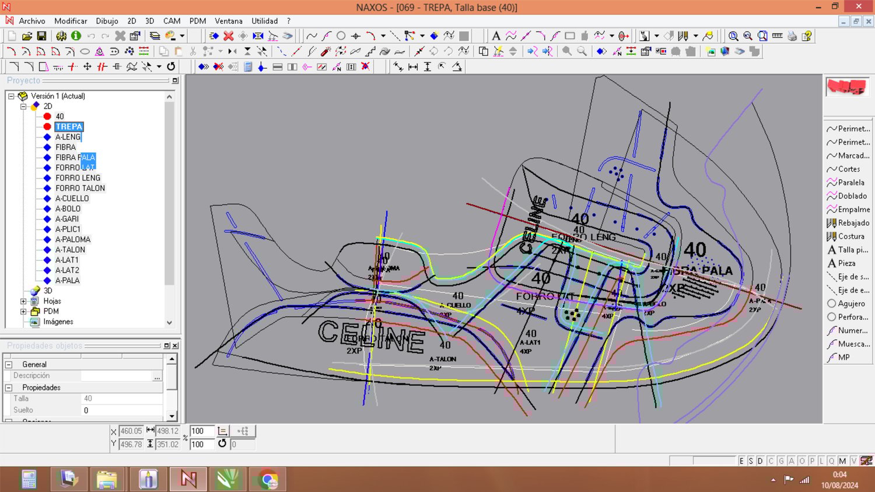The height and width of the screenshot is (492, 875).
Task: Click the horizontal dimension measure icon
Action: click(x=413, y=67)
